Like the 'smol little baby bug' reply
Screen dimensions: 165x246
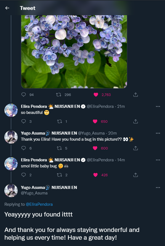95,175
